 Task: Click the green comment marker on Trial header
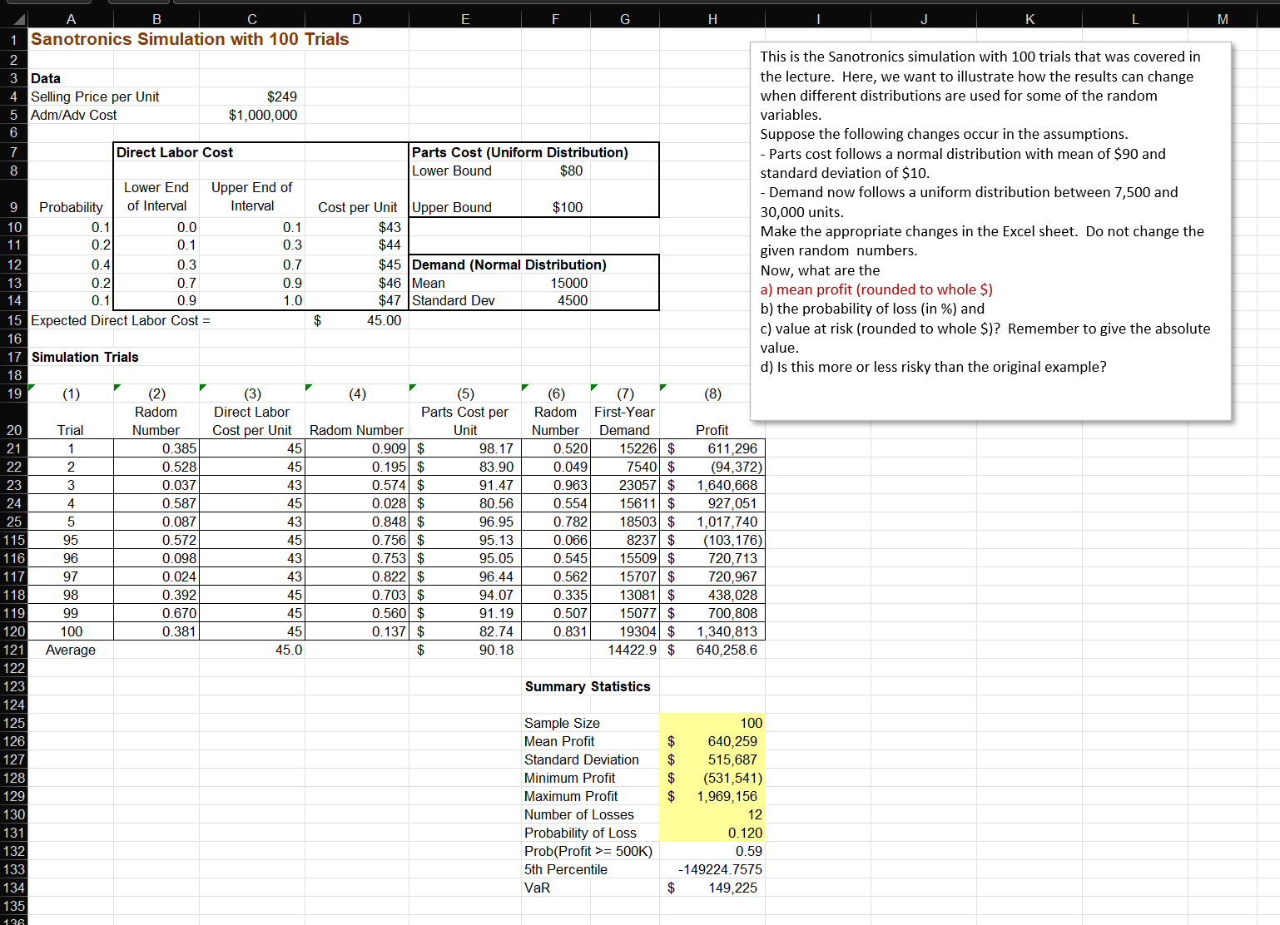click(32, 387)
